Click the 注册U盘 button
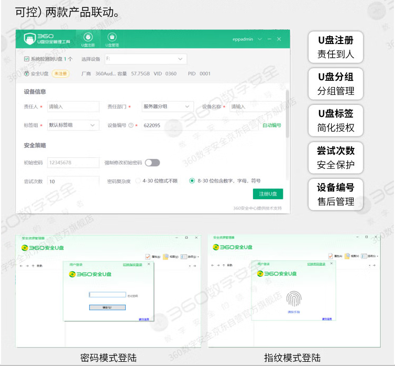 coord(268,194)
